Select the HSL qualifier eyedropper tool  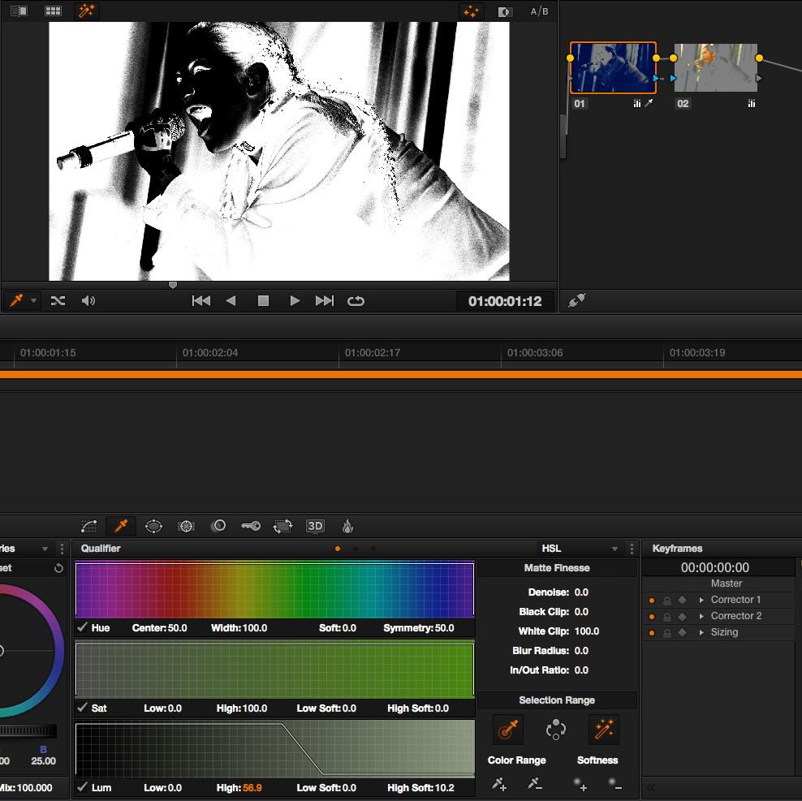[x=120, y=526]
